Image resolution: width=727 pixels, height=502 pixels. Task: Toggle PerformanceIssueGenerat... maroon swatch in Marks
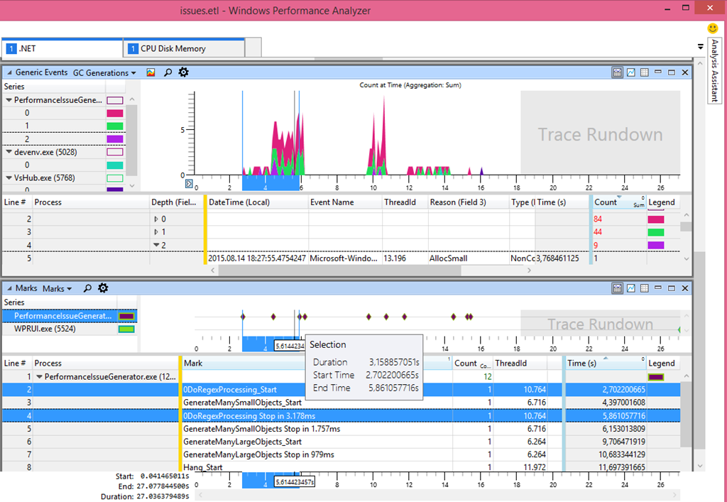[x=126, y=316]
